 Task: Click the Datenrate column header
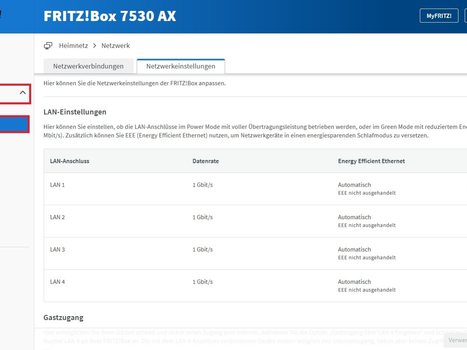(205, 161)
